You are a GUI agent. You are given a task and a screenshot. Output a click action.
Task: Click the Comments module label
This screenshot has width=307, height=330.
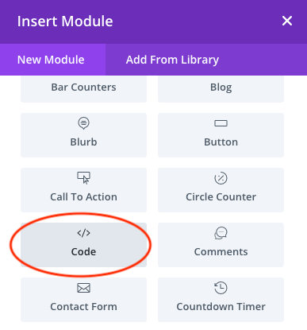[x=221, y=252]
